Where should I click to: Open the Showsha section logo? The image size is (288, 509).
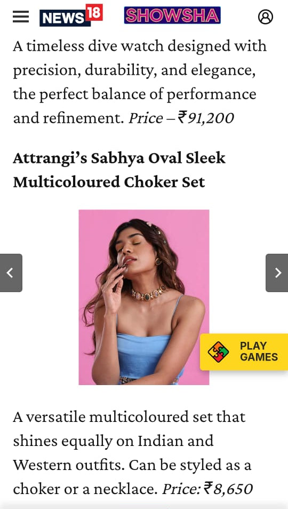(172, 15)
